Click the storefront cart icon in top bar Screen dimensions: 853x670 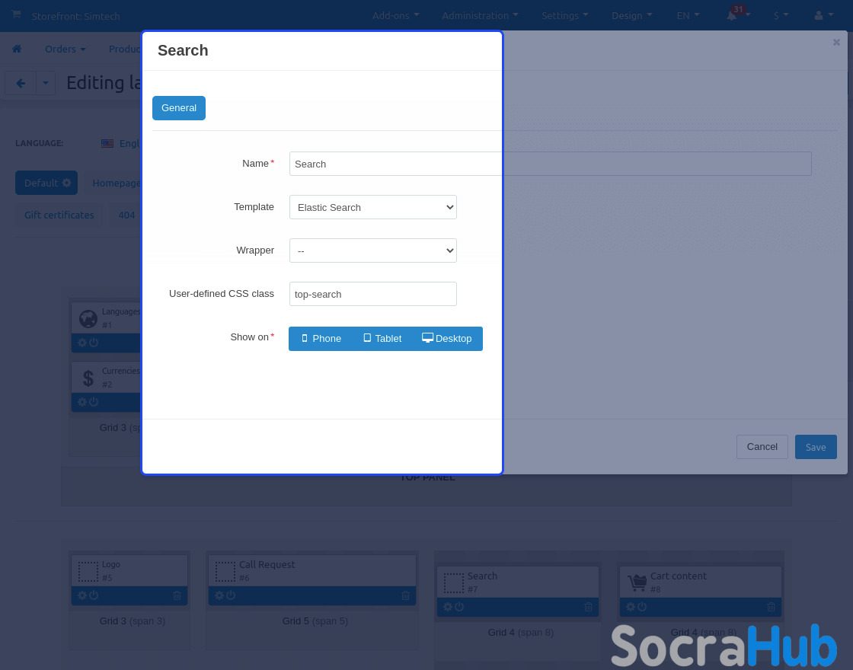16,14
